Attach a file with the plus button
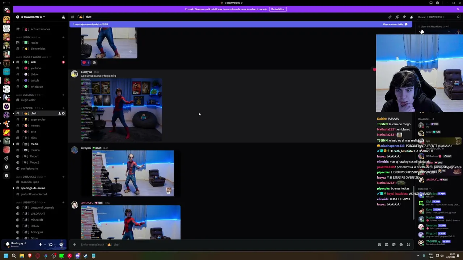 coord(75,244)
